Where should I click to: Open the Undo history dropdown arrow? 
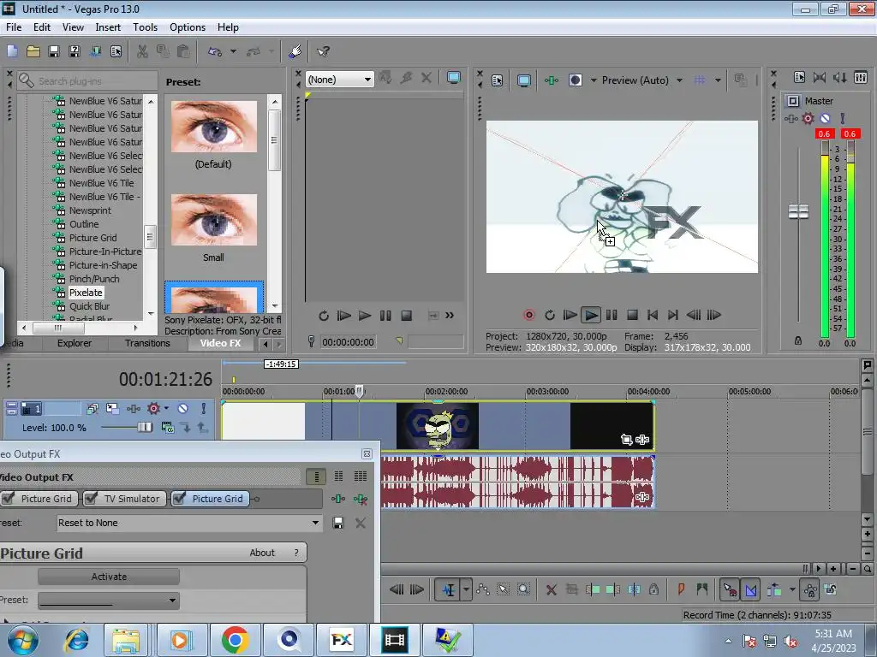pyautogui.click(x=233, y=51)
